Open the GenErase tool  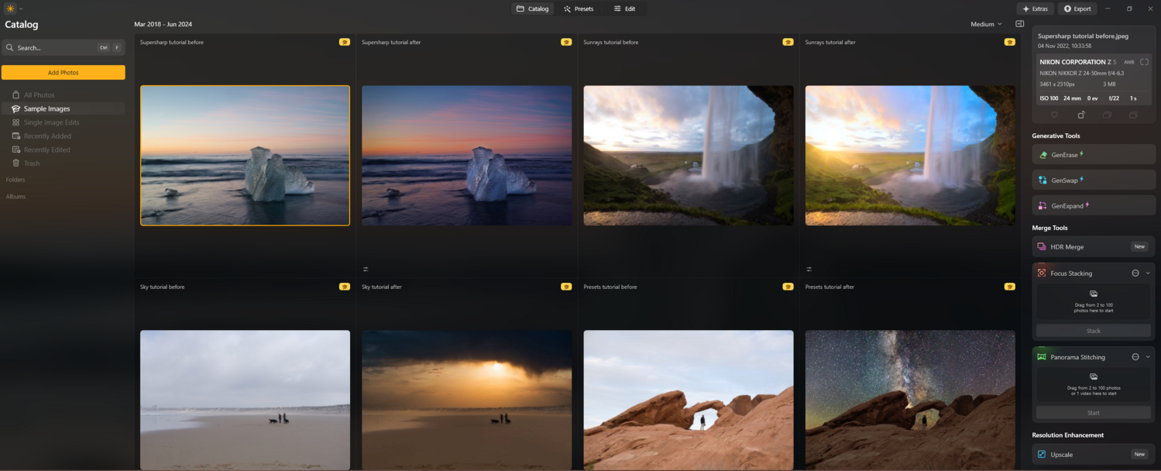pyautogui.click(x=1094, y=155)
